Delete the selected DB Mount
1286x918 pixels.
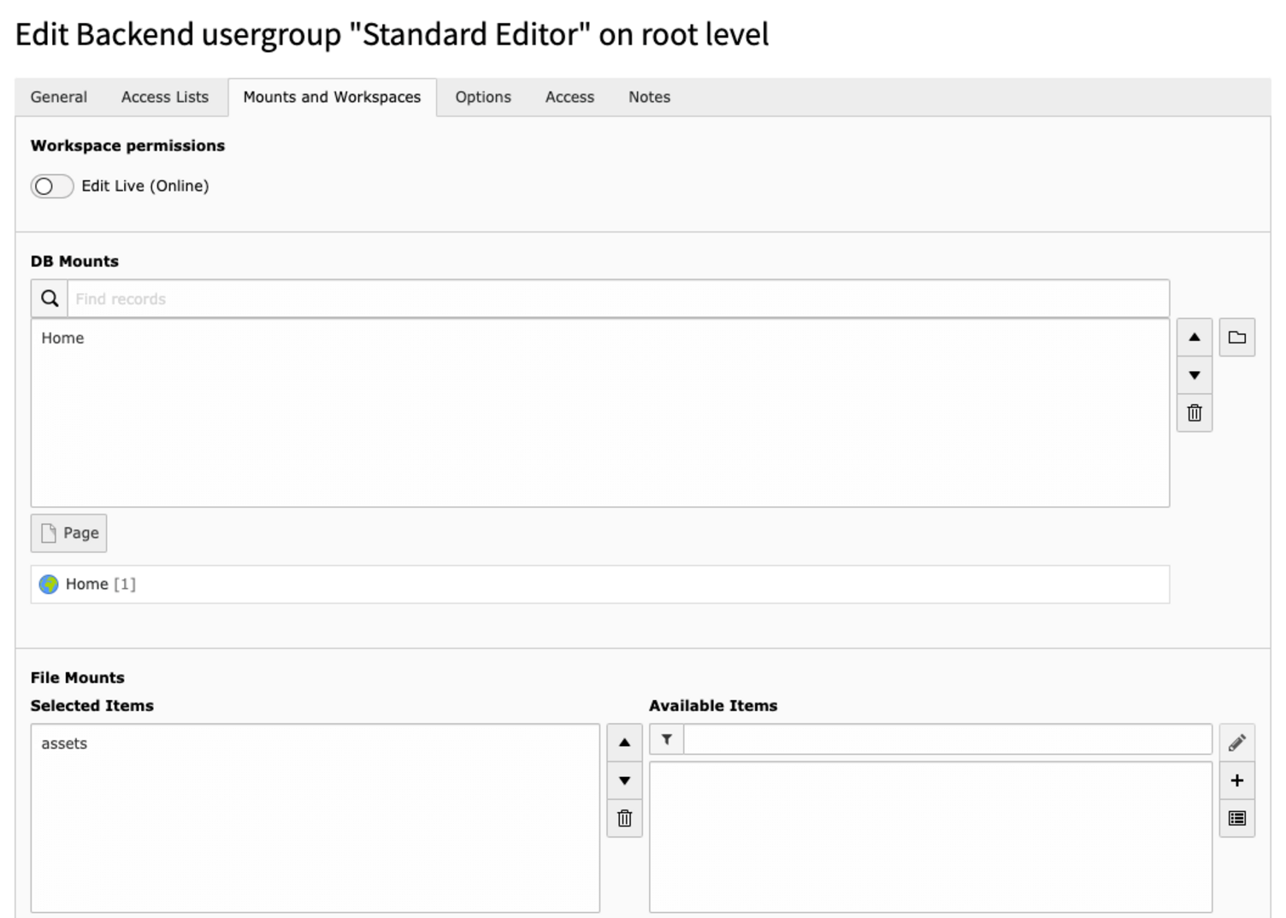(x=1195, y=413)
